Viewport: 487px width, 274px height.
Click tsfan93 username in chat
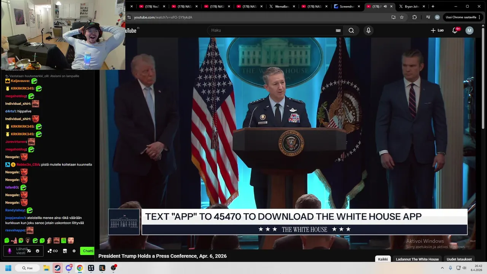pyautogui.click(x=11, y=187)
